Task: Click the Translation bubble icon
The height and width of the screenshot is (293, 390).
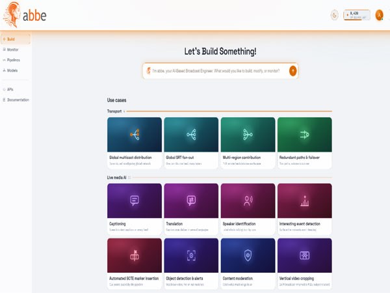Action: (191, 201)
